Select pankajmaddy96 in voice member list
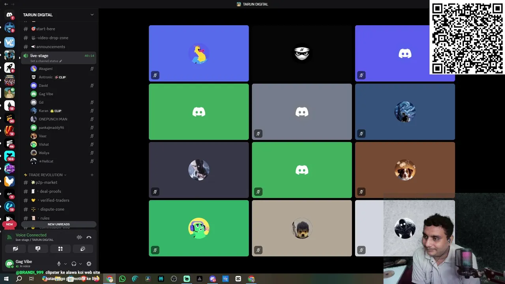The image size is (505, 284). (x=62, y=128)
